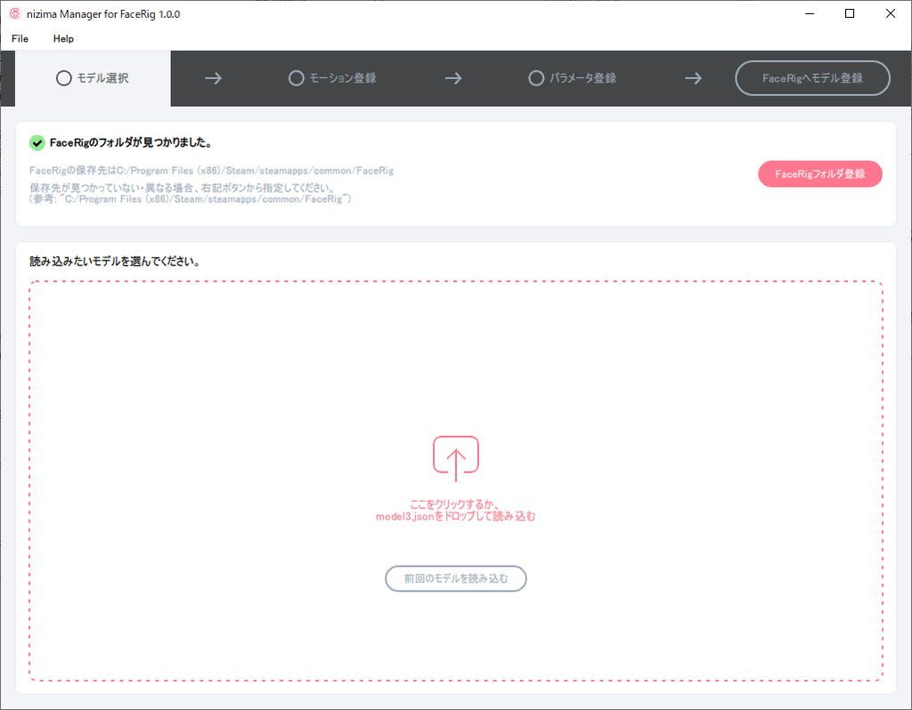
Task: Click the FaceRigへモデル登録 button
Action: coord(812,78)
